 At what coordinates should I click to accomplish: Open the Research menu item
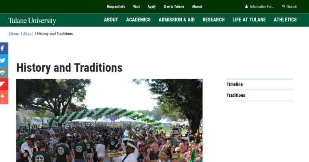pos(213,19)
